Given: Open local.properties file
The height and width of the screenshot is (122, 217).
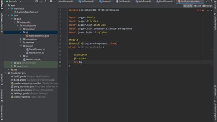Looking at the screenshot, I should click(28, 97).
